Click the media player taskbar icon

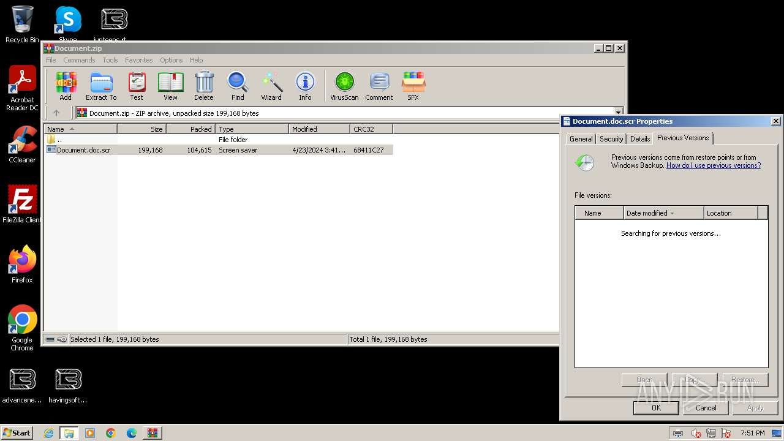coord(90,433)
